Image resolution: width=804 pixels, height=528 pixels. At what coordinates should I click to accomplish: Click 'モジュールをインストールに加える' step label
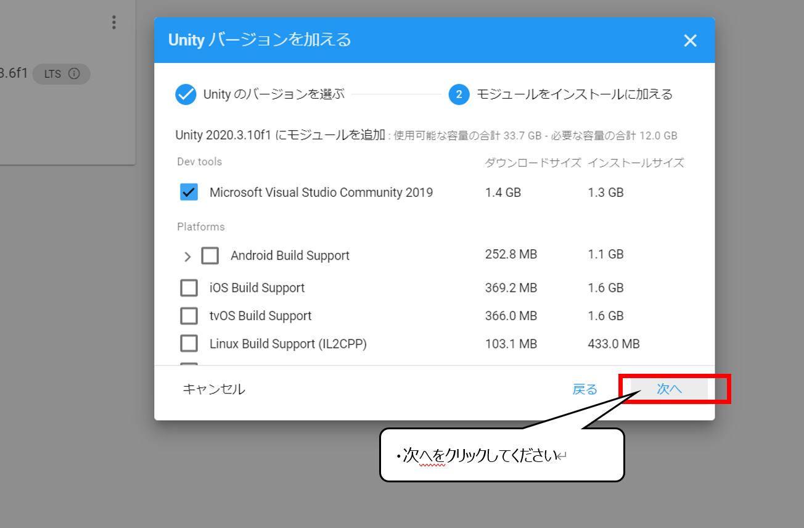[575, 94]
